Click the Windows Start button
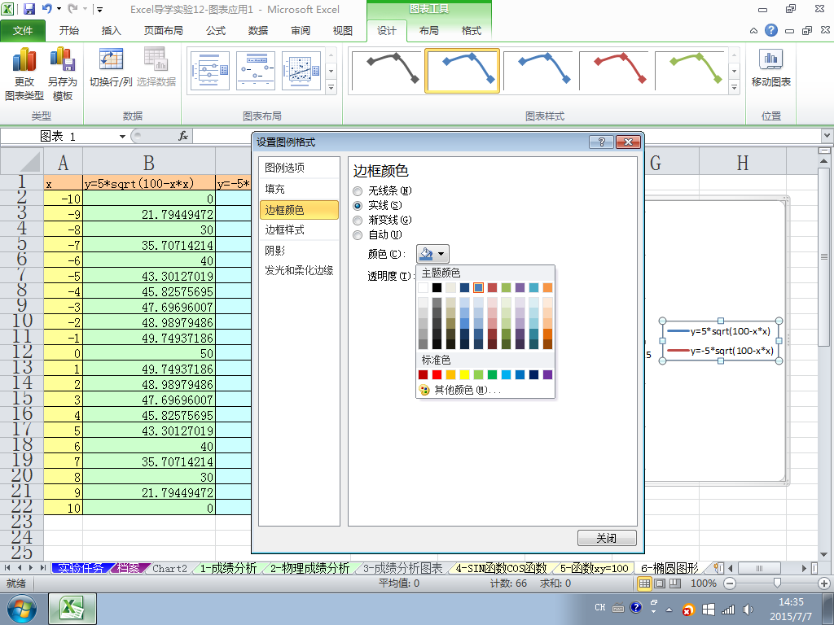The height and width of the screenshot is (625, 834). [x=21, y=609]
